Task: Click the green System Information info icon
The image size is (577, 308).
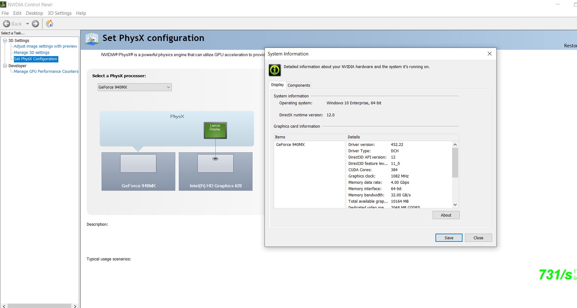Action: coord(275,70)
